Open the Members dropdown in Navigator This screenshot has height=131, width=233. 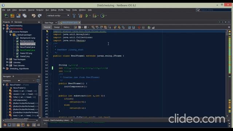(x=11, y=81)
